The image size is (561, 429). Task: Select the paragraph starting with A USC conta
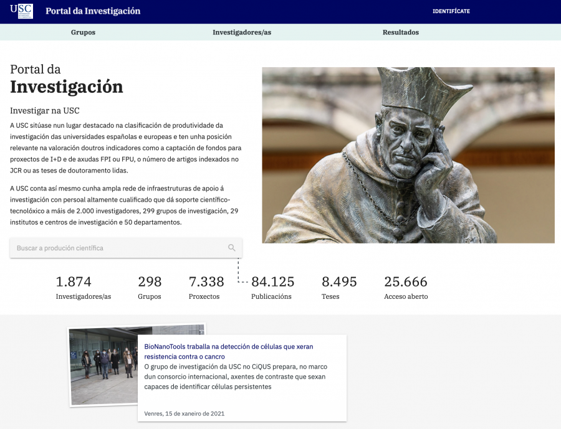(124, 205)
